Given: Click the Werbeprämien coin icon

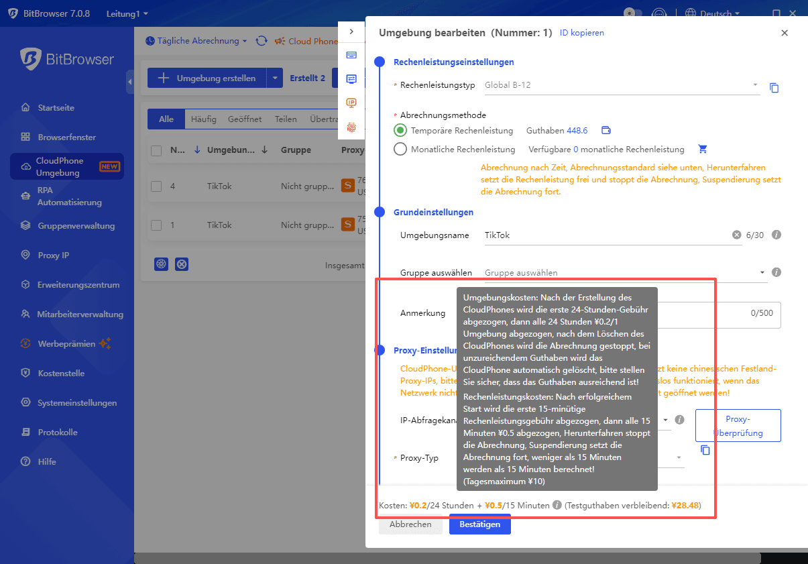Looking at the screenshot, I should click(x=25, y=344).
